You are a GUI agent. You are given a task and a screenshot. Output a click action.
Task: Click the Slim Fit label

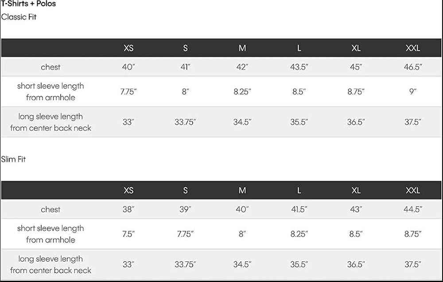tap(13, 159)
